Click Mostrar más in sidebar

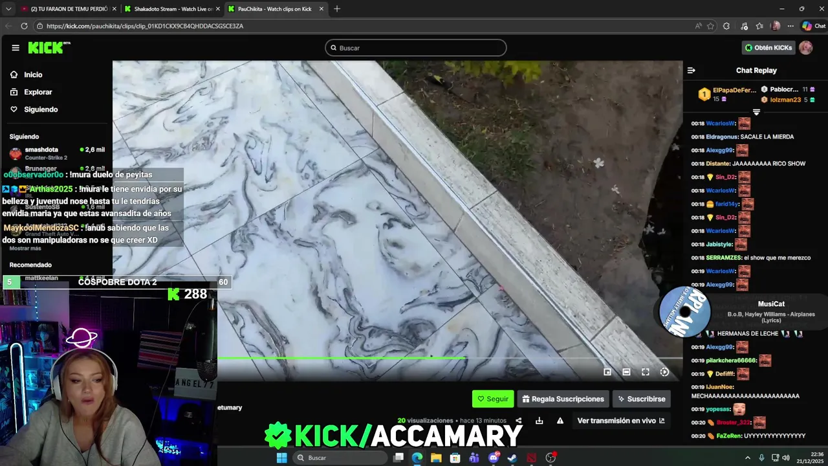click(x=25, y=249)
